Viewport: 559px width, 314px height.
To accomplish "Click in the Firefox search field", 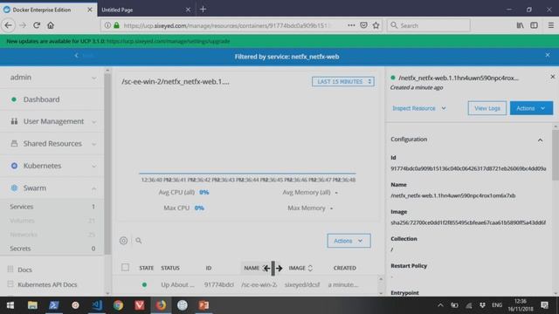I will (x=429, y=25).
